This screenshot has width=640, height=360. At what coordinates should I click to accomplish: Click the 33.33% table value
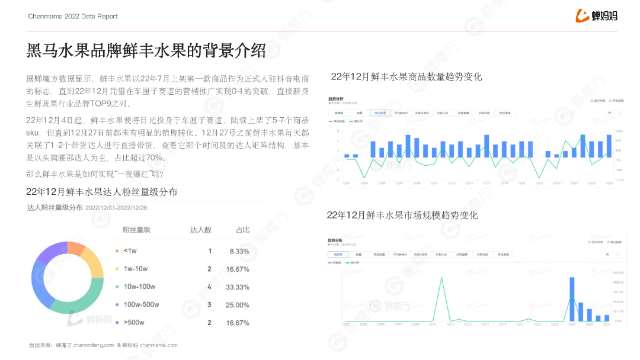[238, 287]
